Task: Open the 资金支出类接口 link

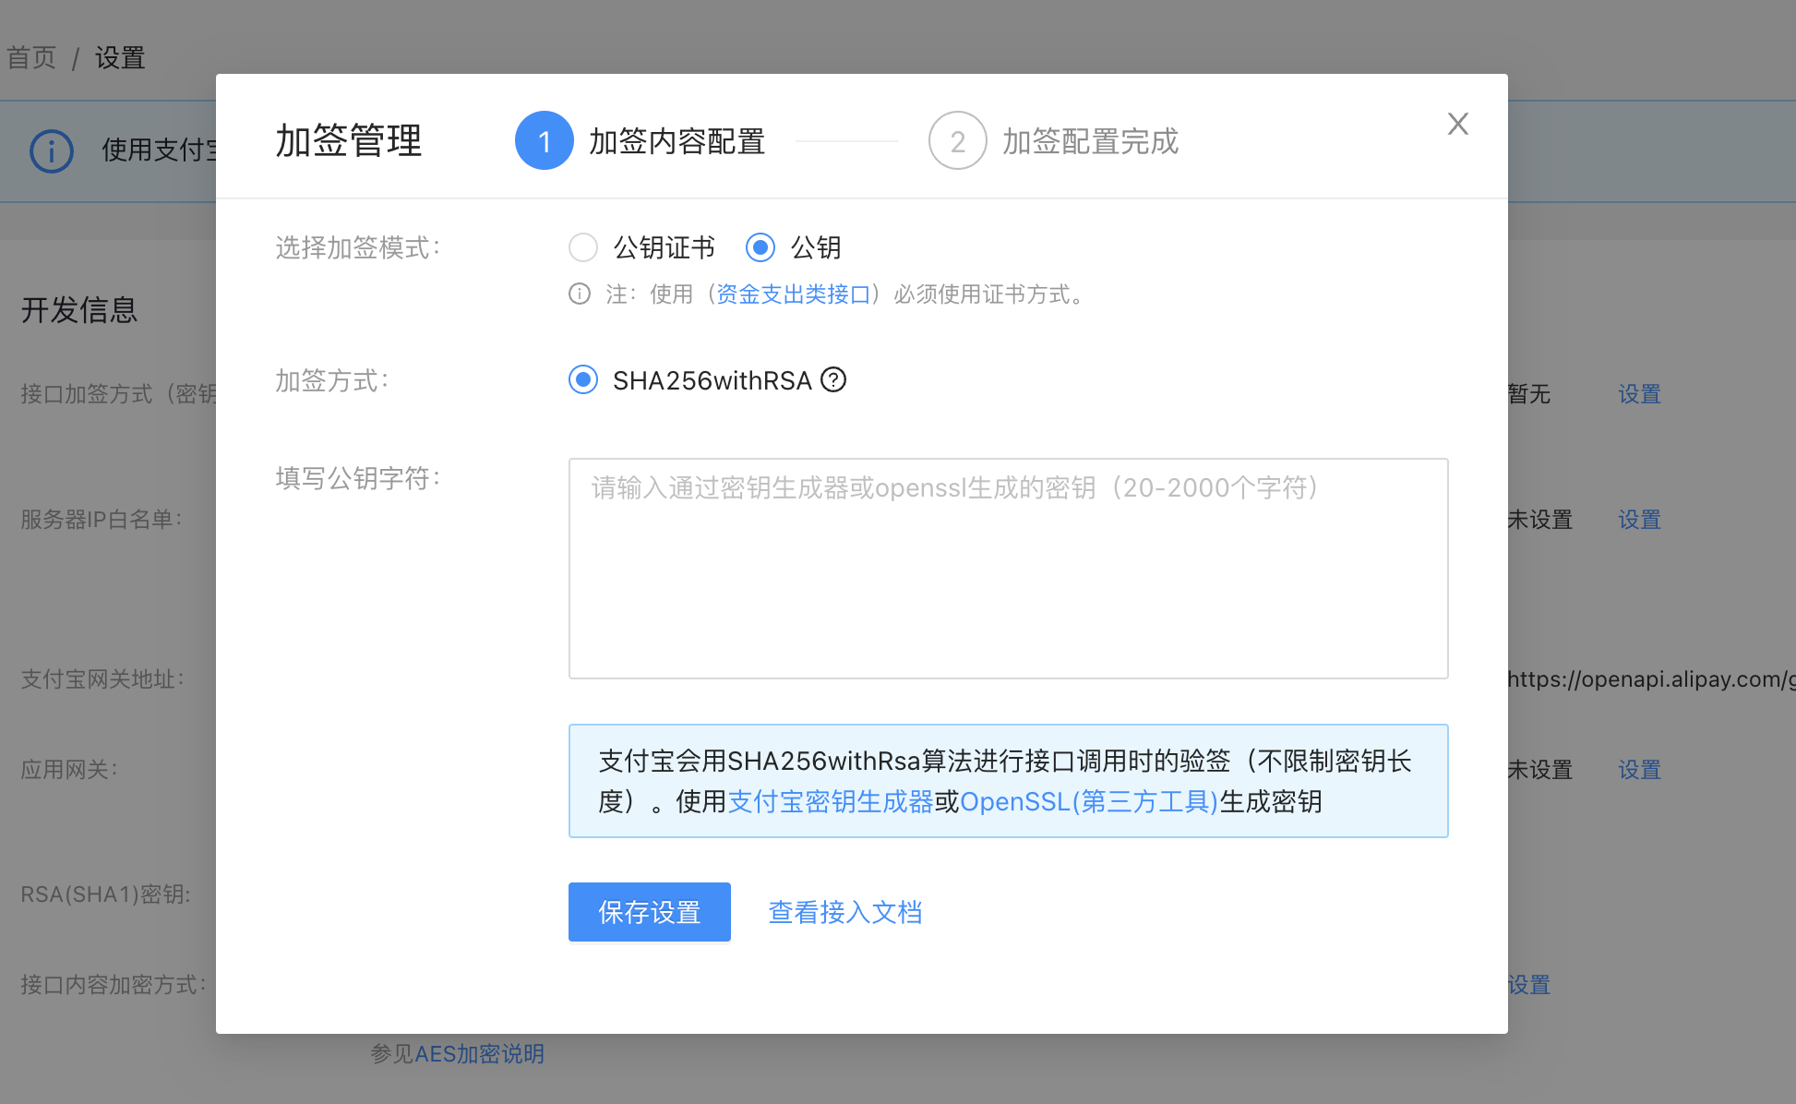Action: point(794,294)
